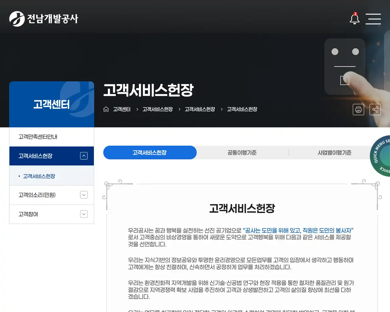Switch to the 공통이행기준 tab
Image resolution: width=390 pixels, height=312 pixels.
tap(242, 152)
